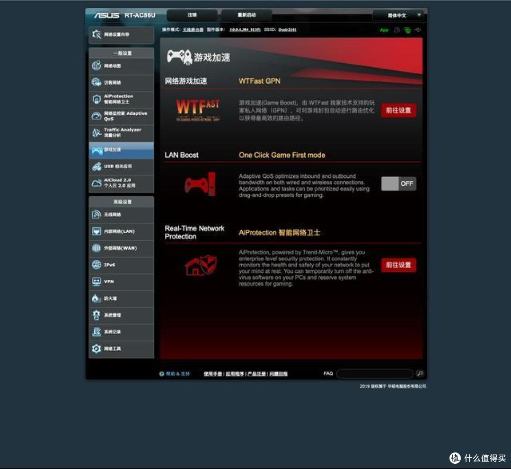Click the 注销 logout tab

(192, 15)
